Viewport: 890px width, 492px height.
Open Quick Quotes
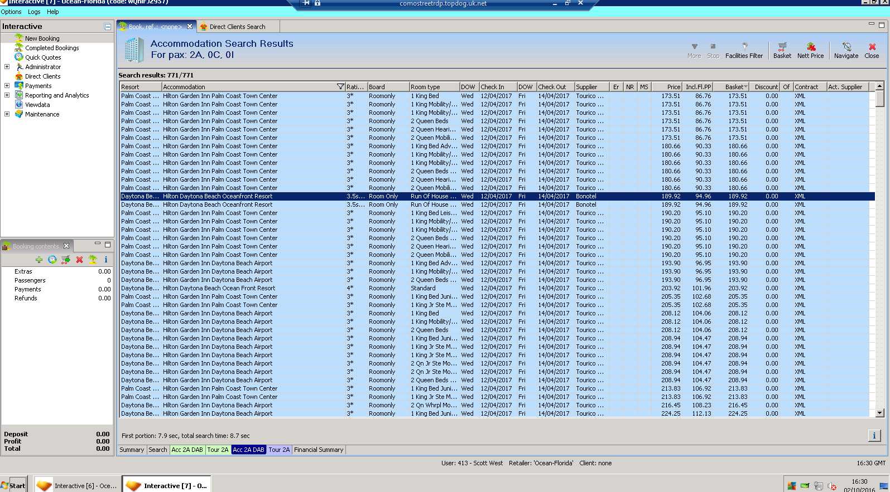(43, 57)
